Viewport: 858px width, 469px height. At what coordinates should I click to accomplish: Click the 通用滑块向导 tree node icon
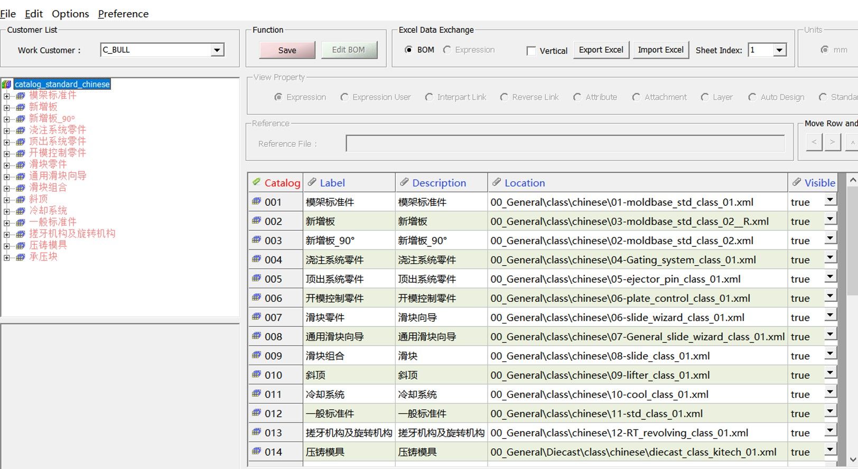21,177
